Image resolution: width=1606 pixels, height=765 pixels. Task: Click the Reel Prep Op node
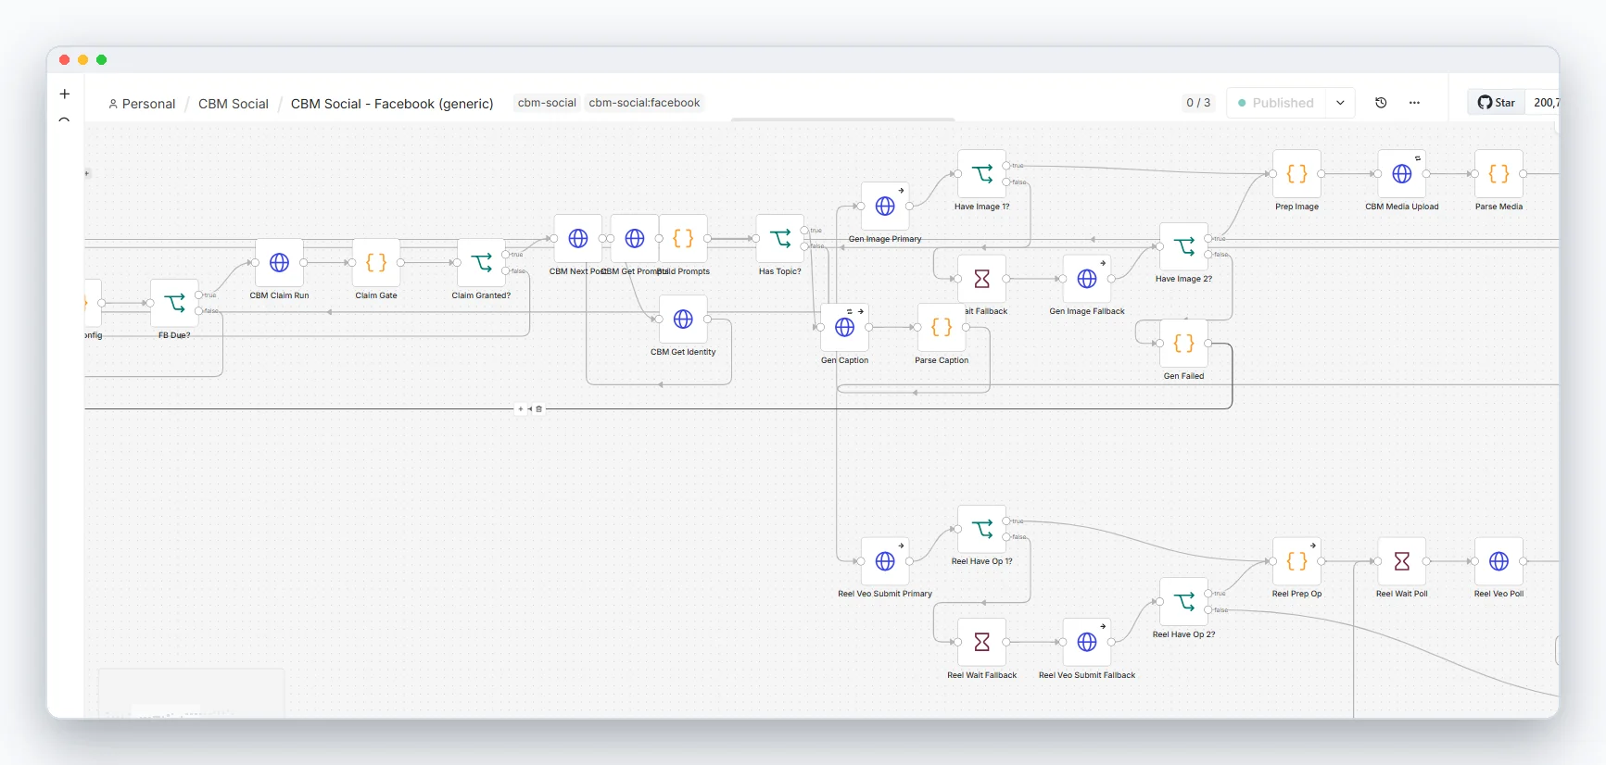pyautogui.click(x=1297, y=561)
